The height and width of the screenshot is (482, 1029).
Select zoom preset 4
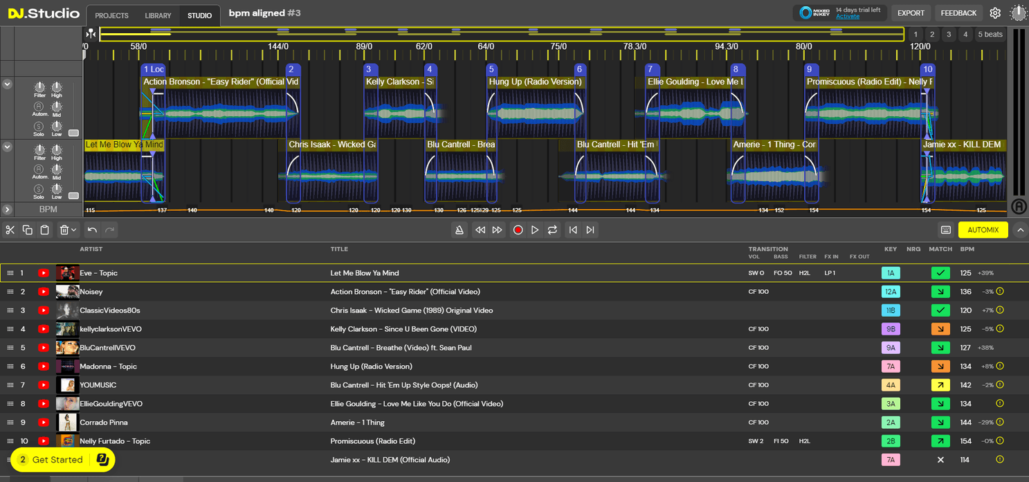point(965,35)
